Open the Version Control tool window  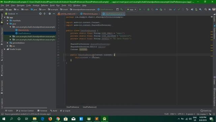[25, 111]
